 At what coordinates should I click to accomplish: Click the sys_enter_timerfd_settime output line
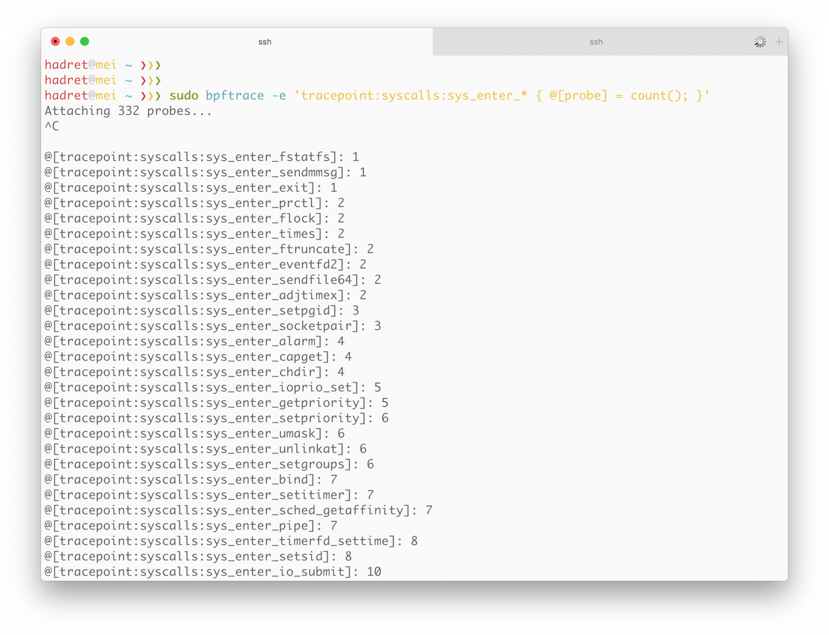[231, 541]
